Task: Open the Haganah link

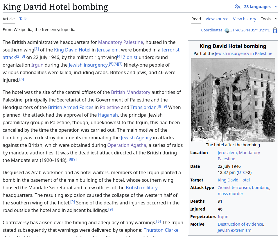Action: click(108, 115)
